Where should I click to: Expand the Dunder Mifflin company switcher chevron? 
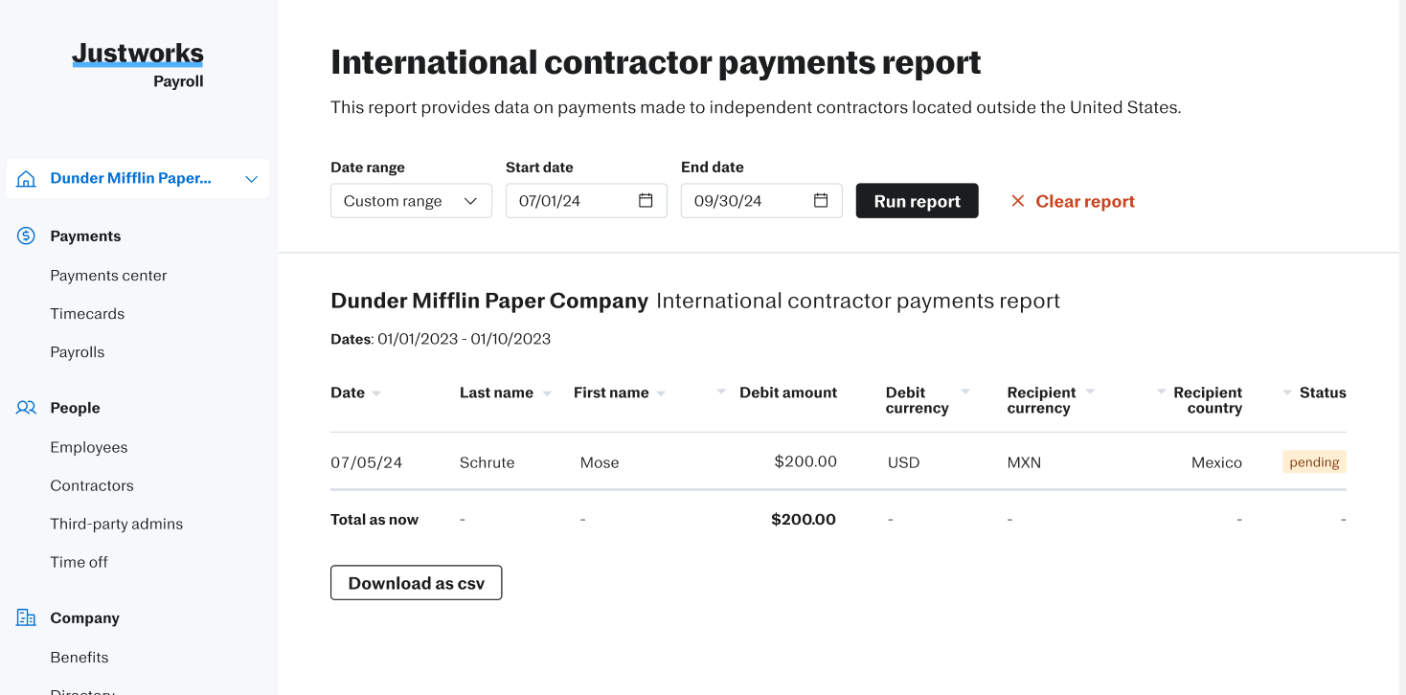click(251, 179)
